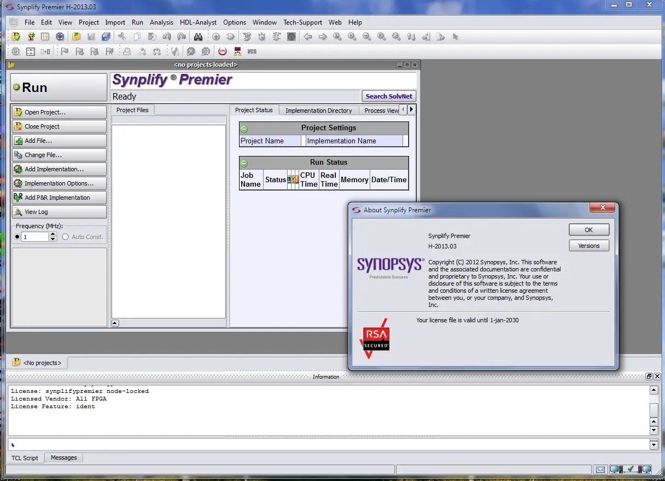This screenshot has width=665, height=481.
Task: Open the File menu
Action: (30, 22)
